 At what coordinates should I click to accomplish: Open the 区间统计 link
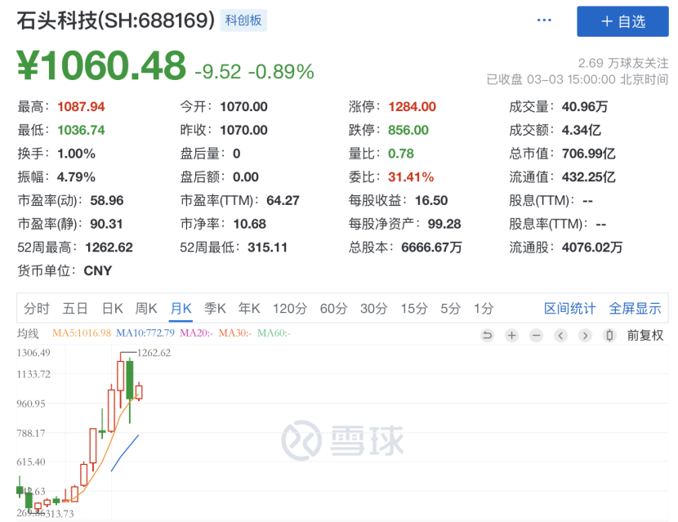(570, 308)
